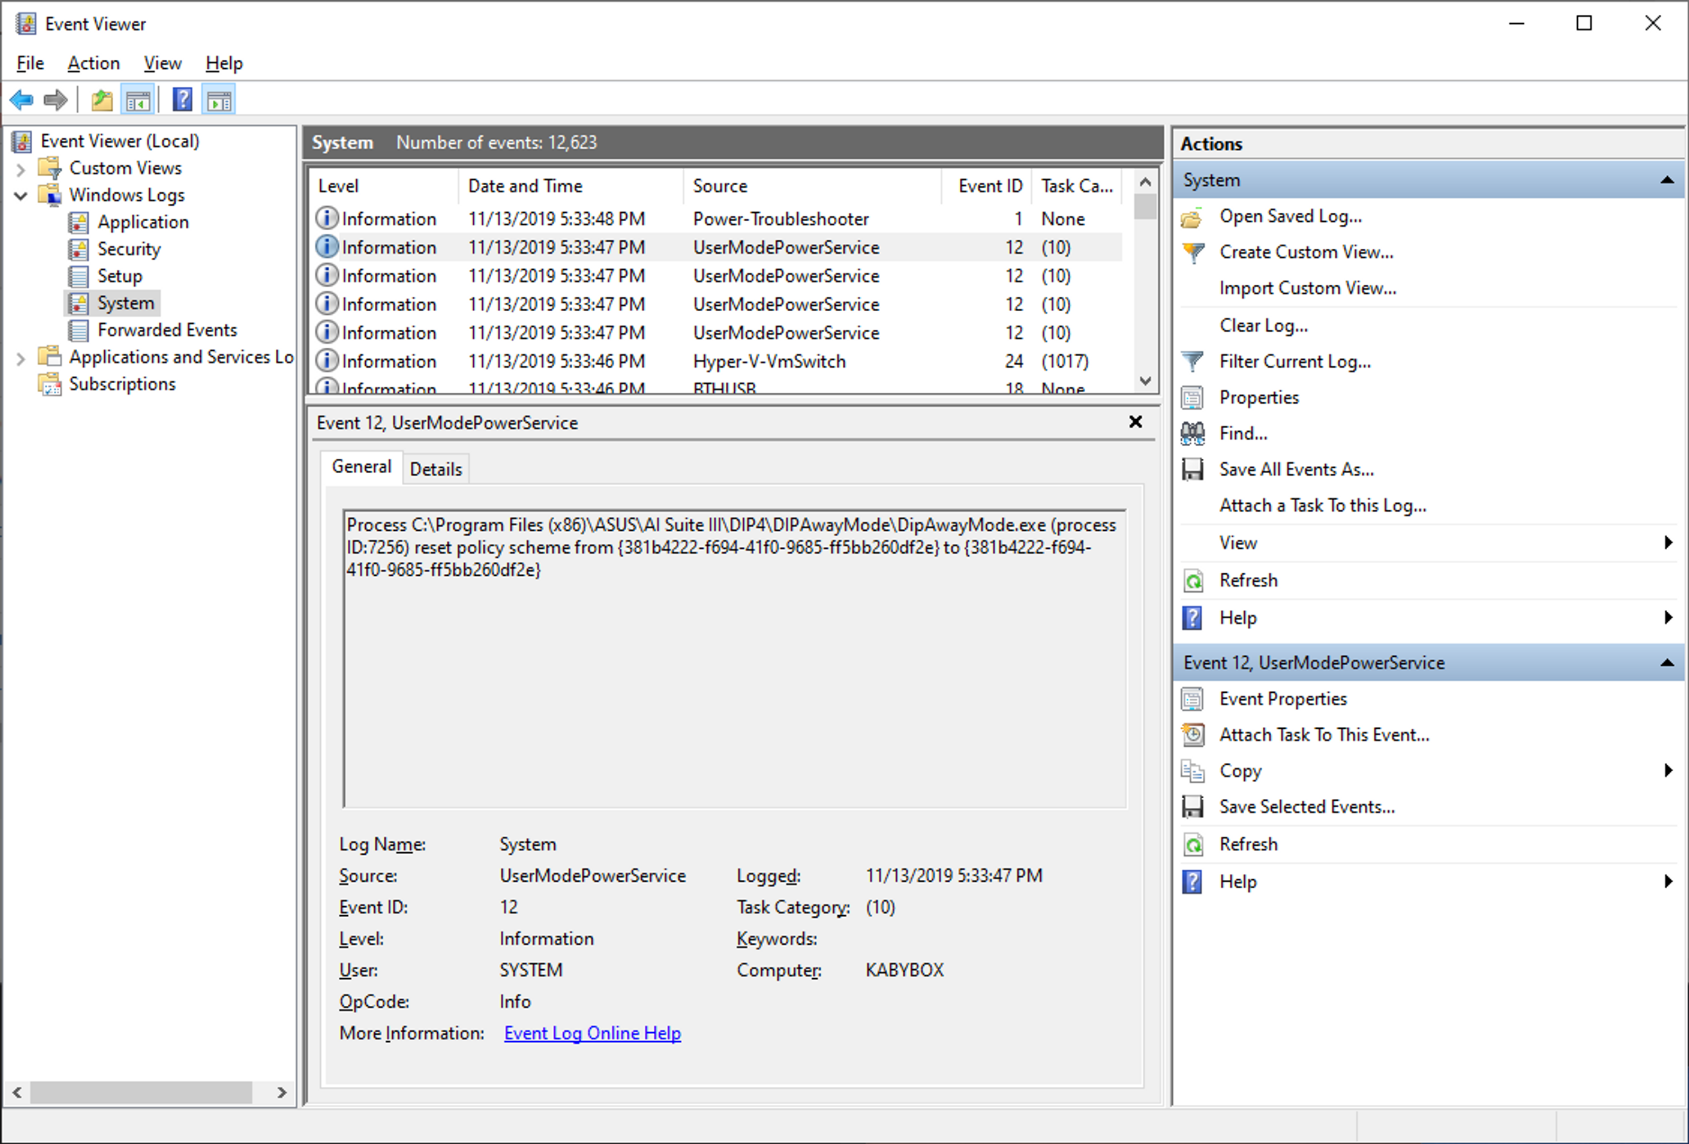Switch to the Details tab

click(x=435, y=469)
